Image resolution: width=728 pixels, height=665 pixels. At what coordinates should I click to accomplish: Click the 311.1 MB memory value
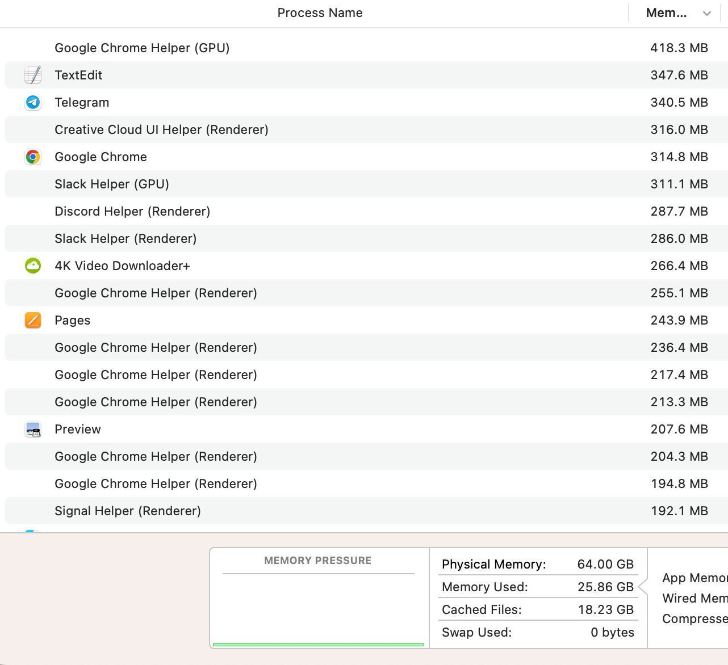pyautogui.click(x=679, y=184)
